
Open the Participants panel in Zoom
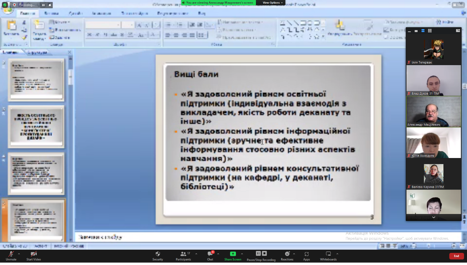coord(183,256)
